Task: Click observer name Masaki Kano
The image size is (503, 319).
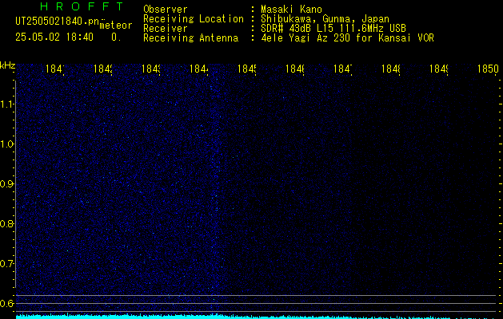Action: (x=291, y=10)
